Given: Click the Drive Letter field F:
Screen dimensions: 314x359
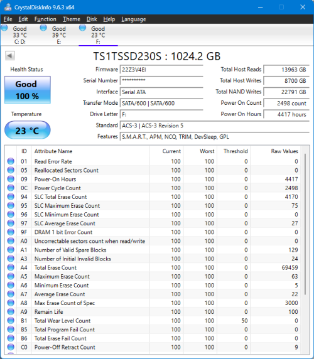Looking at the screenshot, I should tap(161, 114).
